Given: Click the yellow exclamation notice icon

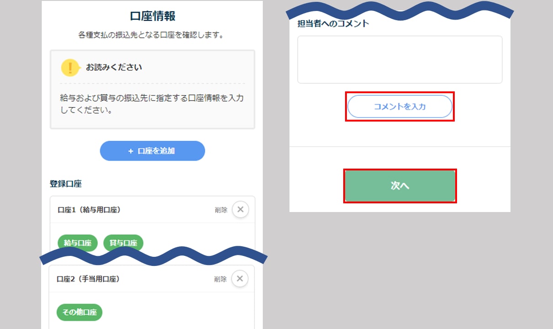Looking at the screenshot, I should click(x=70, y=67).
